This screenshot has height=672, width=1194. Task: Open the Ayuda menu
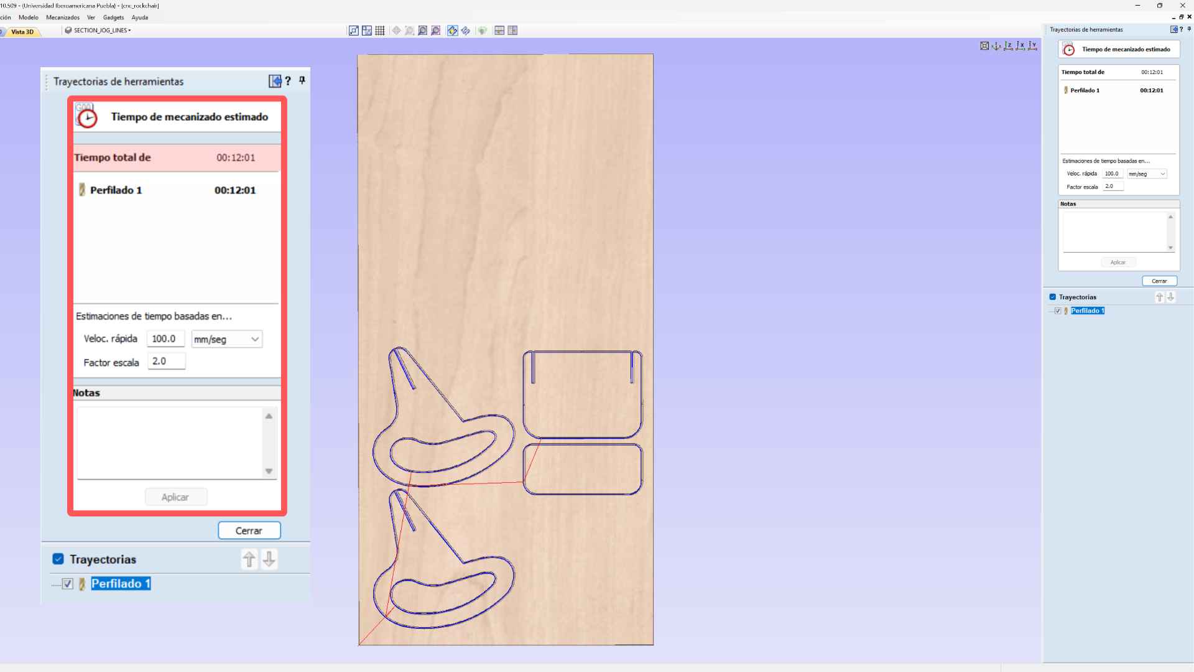point(140,17)
